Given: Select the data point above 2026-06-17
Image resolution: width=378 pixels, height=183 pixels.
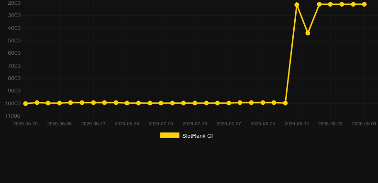Looking at the screenshot, I should (x=93, y=102).
